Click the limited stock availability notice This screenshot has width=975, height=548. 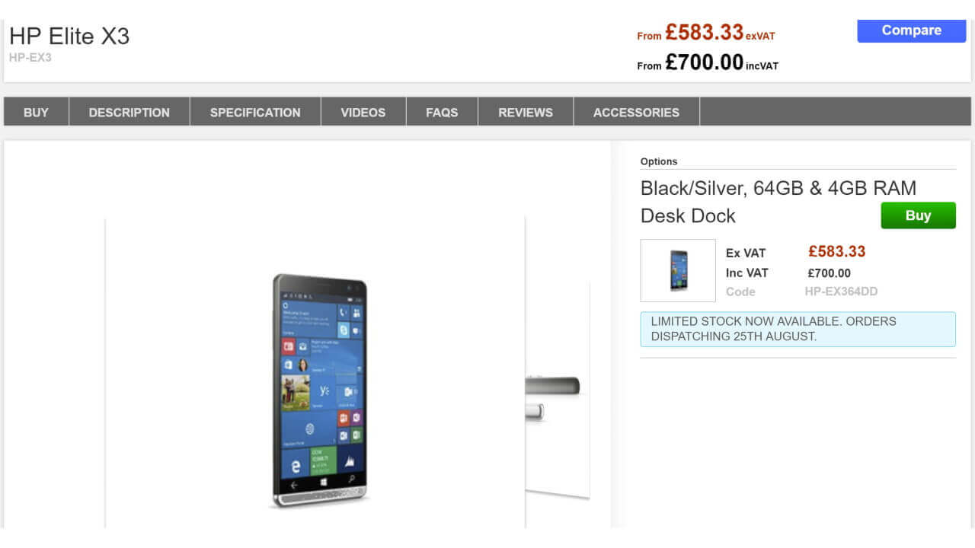[798, 329]
